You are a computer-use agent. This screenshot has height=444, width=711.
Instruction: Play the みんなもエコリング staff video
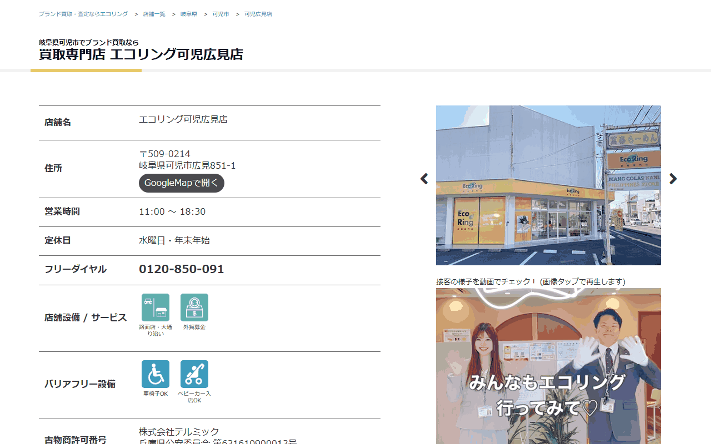[548, 366]
